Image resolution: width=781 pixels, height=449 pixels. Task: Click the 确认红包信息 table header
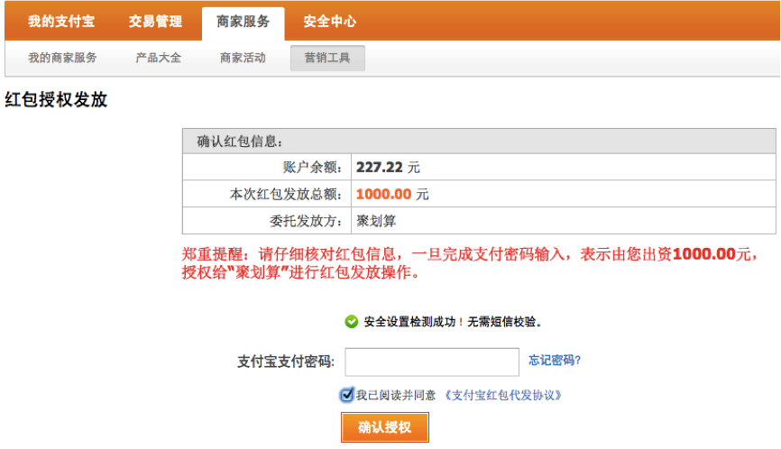point(479,142)
